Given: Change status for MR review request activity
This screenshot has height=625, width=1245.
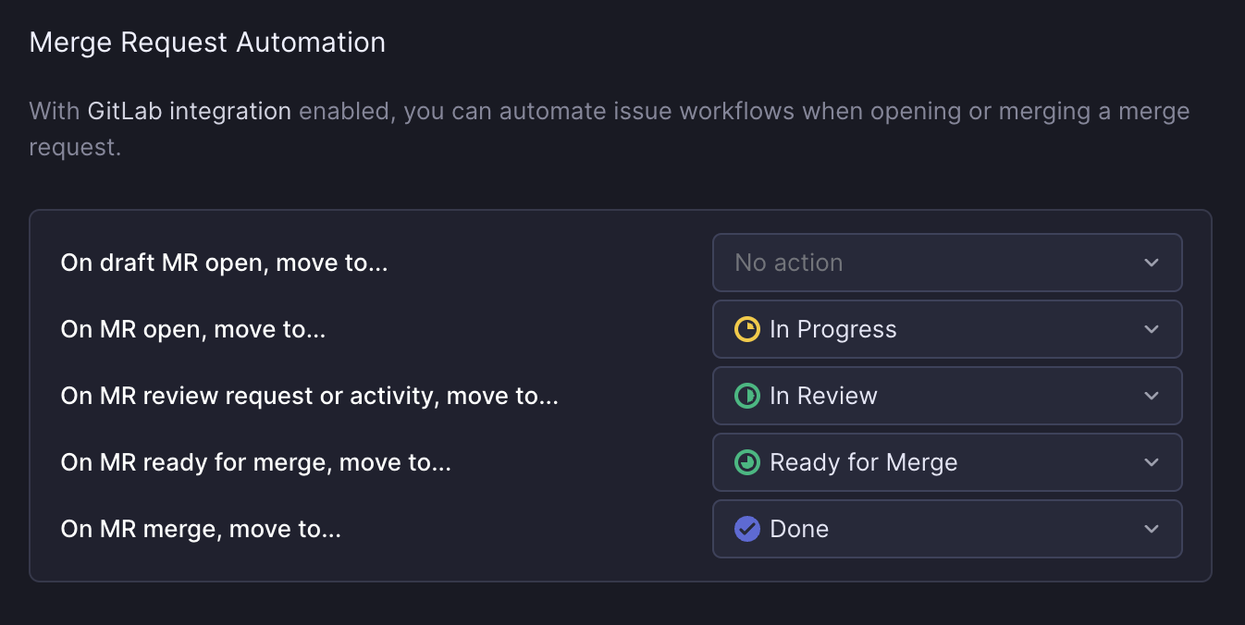Looking at the screenshot, I should coord(947,396).
